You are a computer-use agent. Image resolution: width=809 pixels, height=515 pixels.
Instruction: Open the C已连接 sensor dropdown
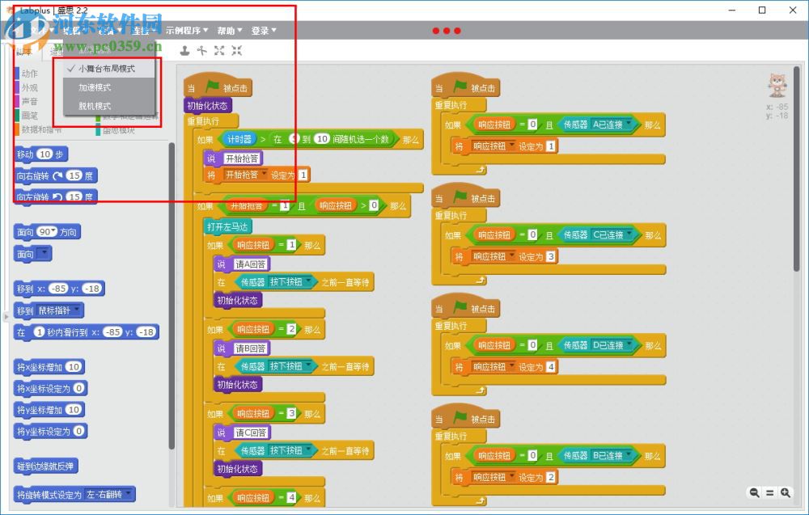pyautogui.click(x=629, y=234)
